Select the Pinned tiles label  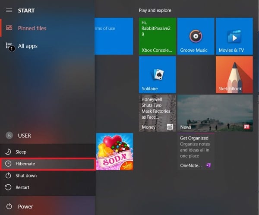[x=32, y=28]
